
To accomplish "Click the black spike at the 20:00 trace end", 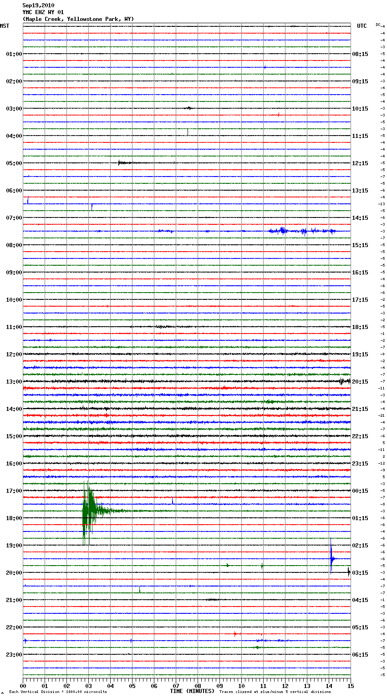I will [349, 572].
